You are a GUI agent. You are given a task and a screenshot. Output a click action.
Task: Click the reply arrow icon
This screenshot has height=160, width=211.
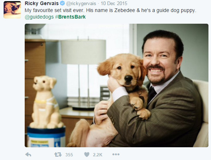click(x=28, y=155)
